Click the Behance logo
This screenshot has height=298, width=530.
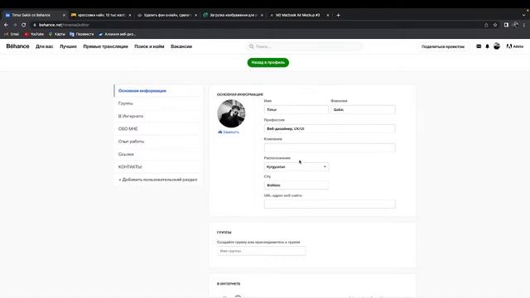pos(17,46)
